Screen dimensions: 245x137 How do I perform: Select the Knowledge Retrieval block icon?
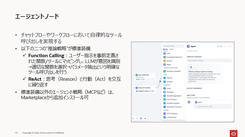click(x=164, y=57)
